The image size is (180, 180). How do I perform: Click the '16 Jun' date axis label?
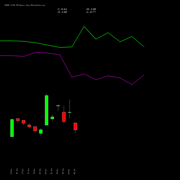click(x=17, y=171)
